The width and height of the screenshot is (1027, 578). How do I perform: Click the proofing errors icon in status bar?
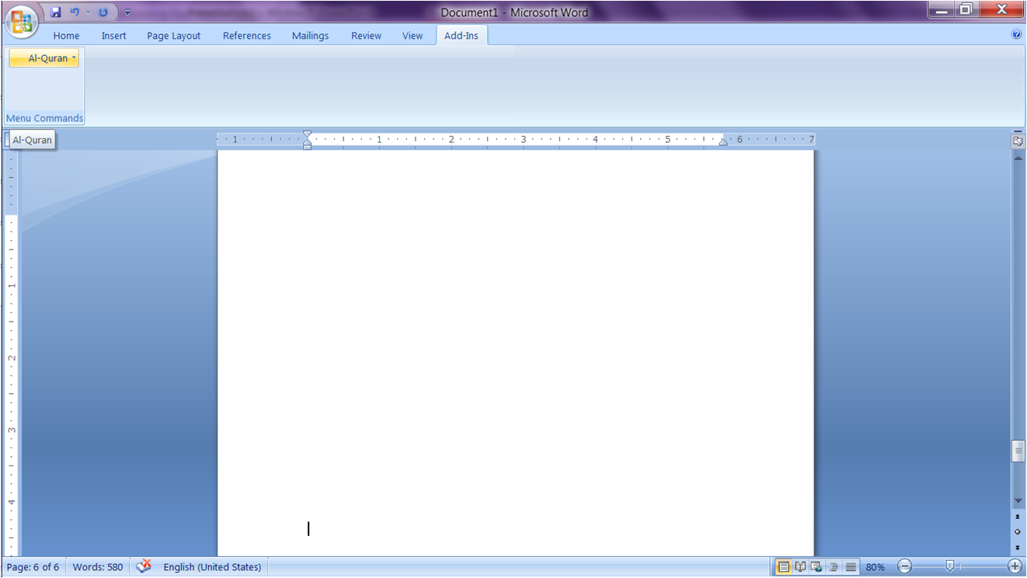(144, 566)
